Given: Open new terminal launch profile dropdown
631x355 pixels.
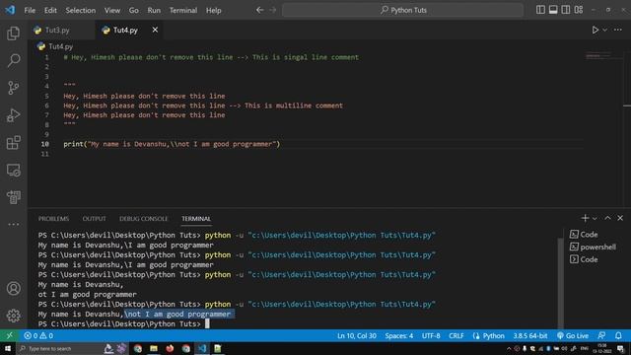Looking at the screenshot, I should (x=595, y=219).
